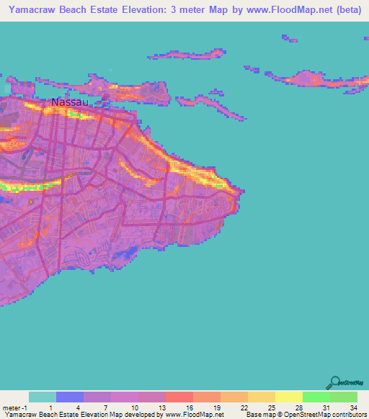Select the teal -1 meter legend swatch
The width and height of the screenshot is (369, 419).
click(43, 397)
